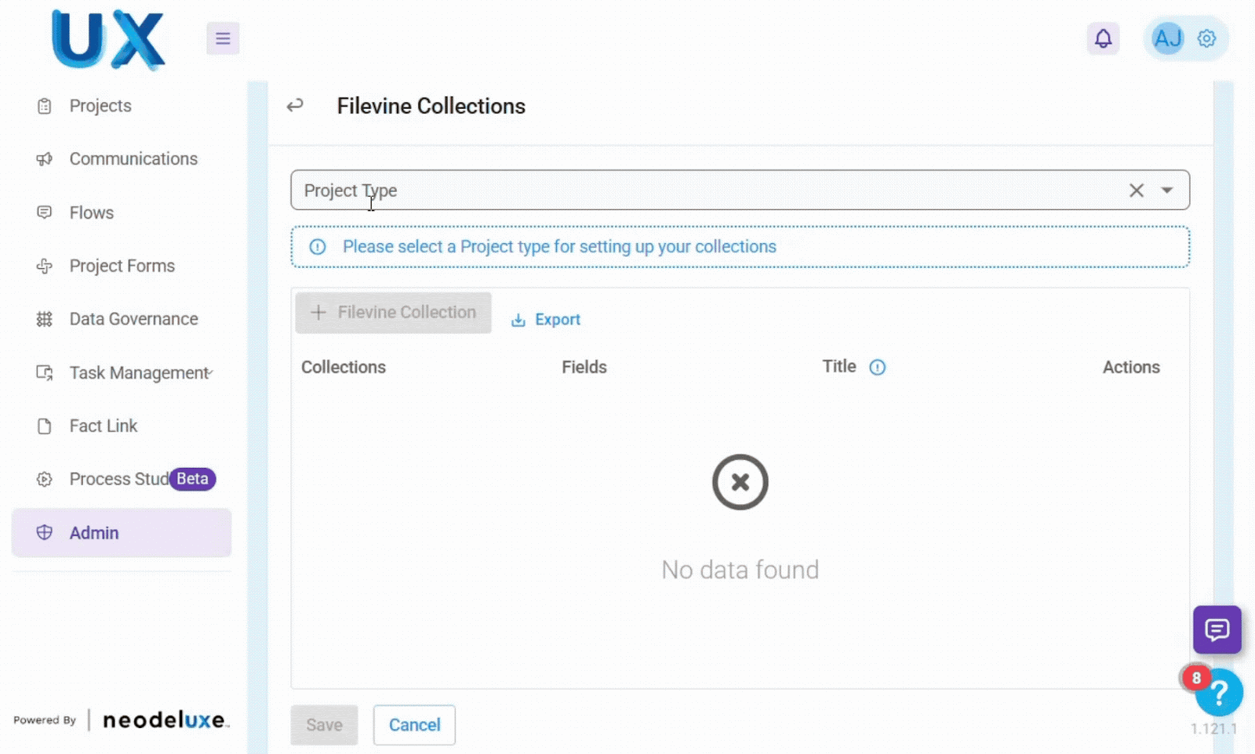This screenshot has width=1255, height=754.
Task: Click the Communications megaphone icon
Action: (x=45, y=159)
